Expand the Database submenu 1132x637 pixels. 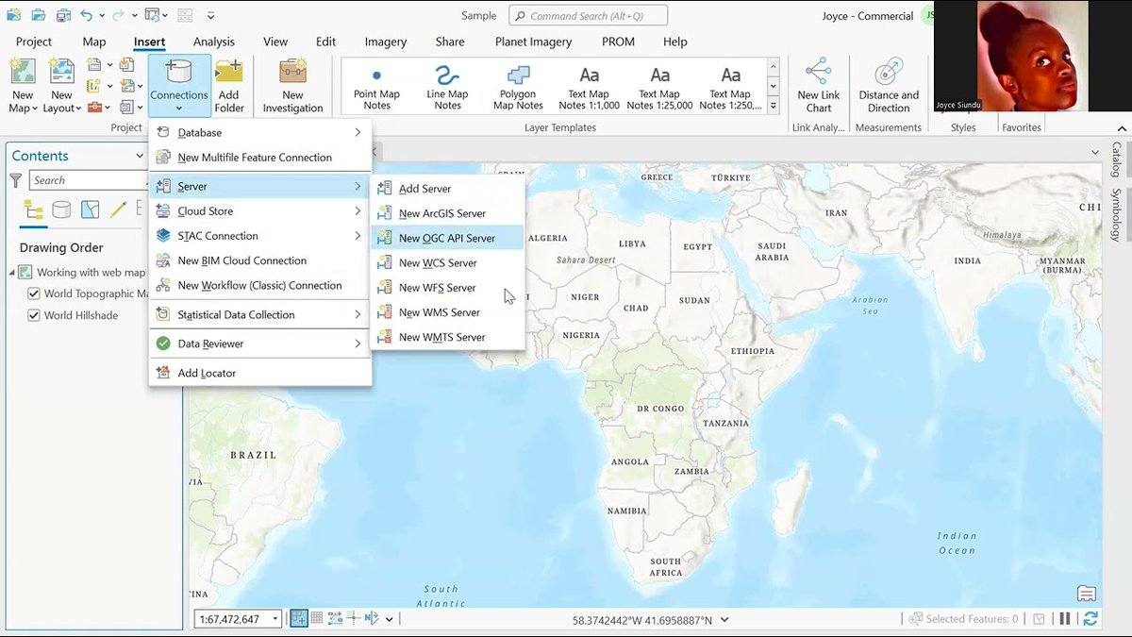[x=259, y=133]
